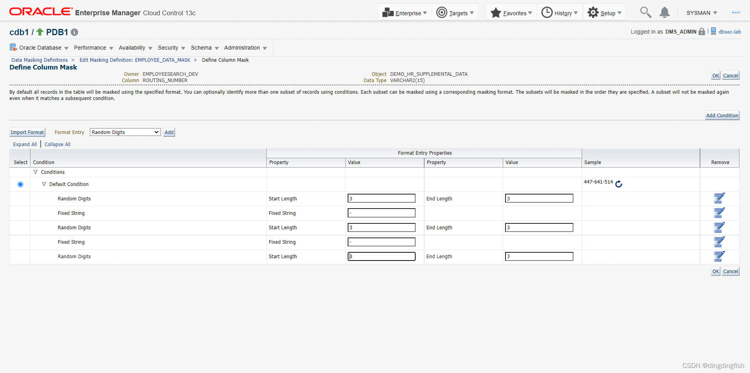Open Edit Masking Definition breadcrumb link
Image resolution: width=750 pixels, height=373 pixels.
(x=135, y=60)
